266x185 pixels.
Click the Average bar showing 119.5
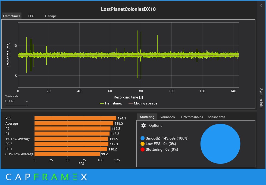[x=74, y=123]
